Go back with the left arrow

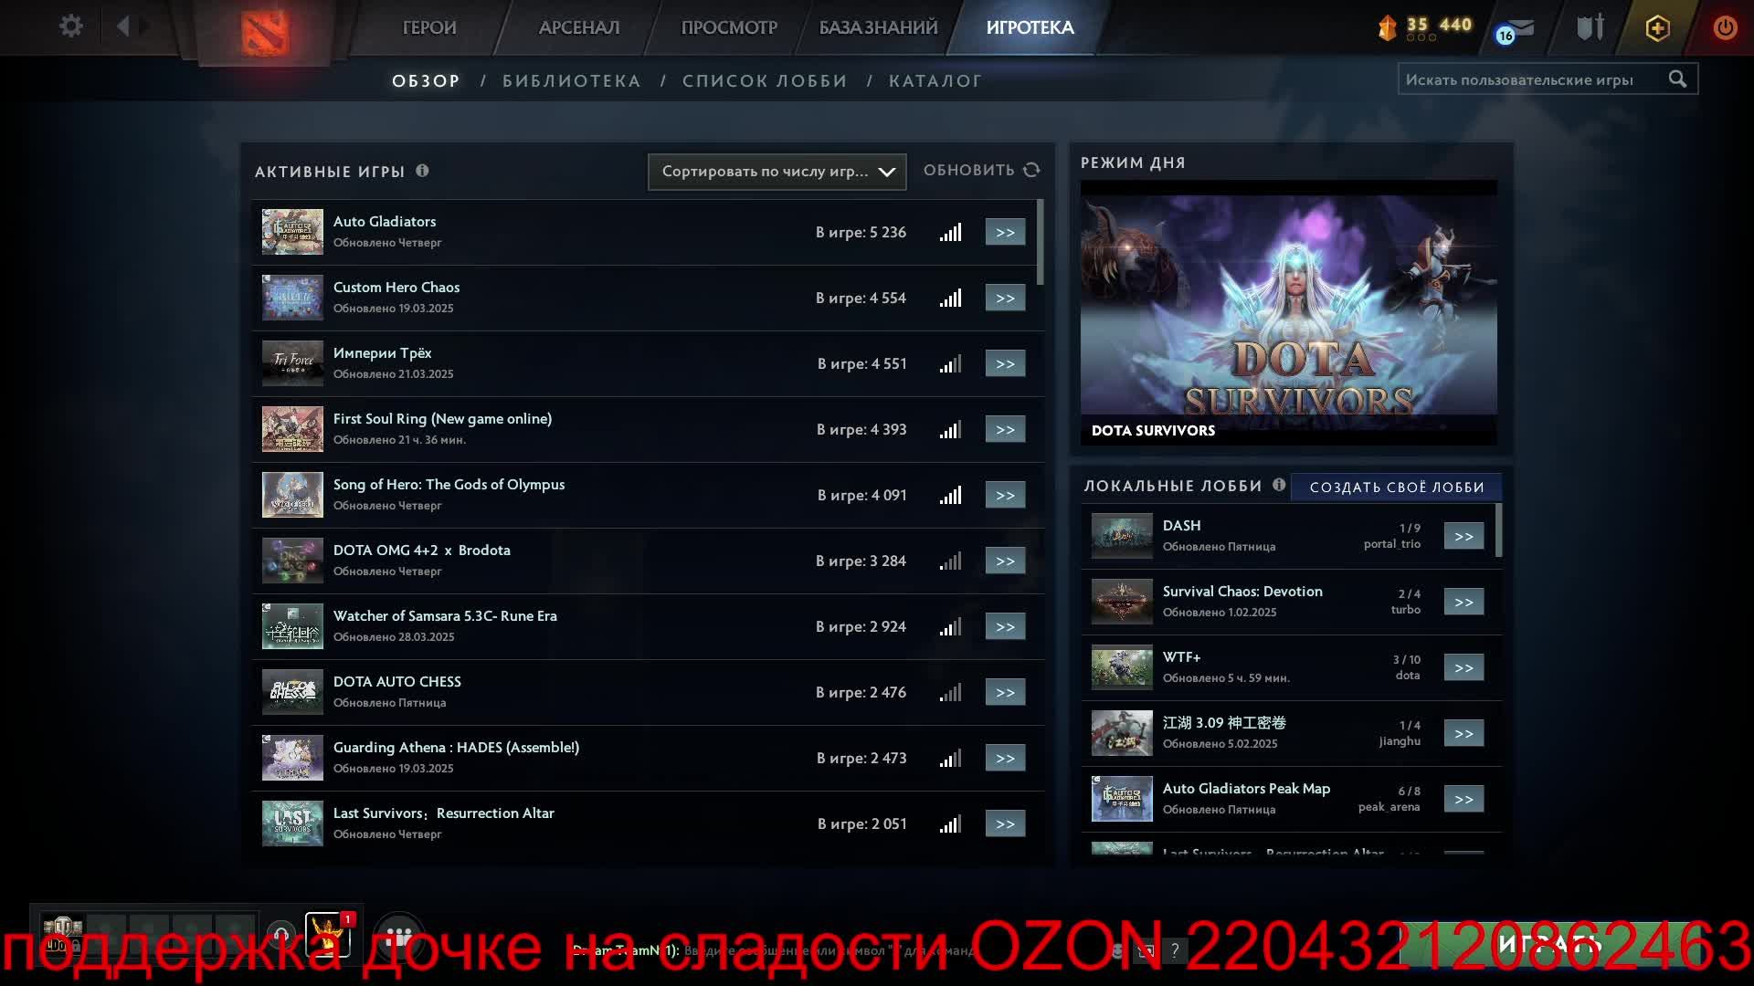pyautogui.click(x=123, y=26)
